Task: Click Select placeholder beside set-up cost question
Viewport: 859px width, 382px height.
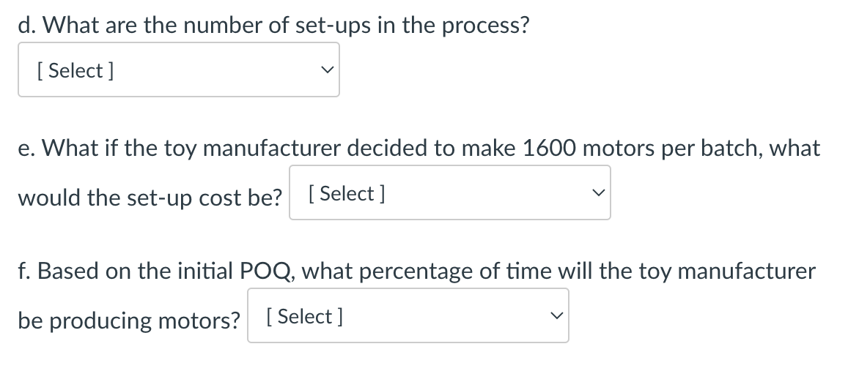Action: (x=346, y=194)
